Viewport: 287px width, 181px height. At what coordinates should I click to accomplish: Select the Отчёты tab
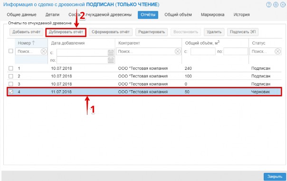(148, 15)
